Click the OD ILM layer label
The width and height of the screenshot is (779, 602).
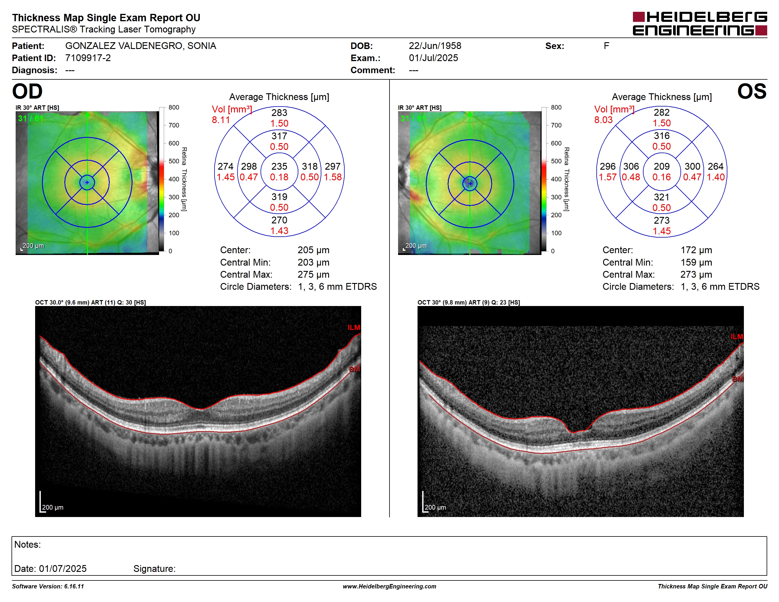pos(354,327)
